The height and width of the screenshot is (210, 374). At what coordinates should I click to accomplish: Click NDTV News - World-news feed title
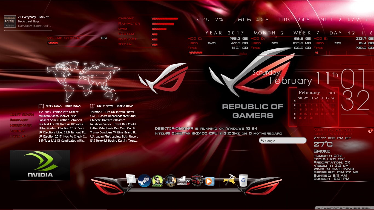click(x=115, y=106)
